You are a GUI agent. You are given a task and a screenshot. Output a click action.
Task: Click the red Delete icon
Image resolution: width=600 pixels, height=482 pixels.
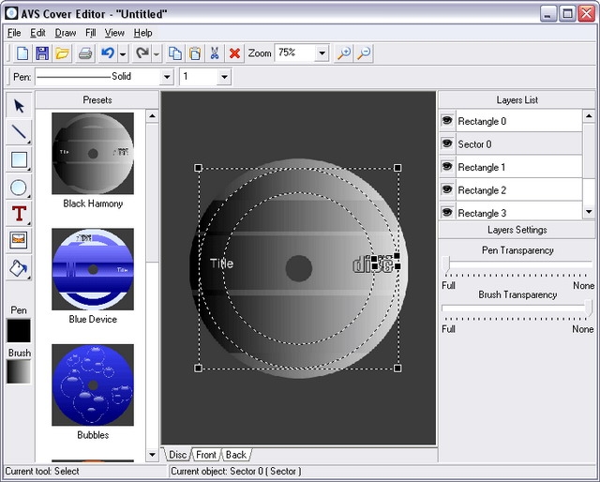click(234, 53)
